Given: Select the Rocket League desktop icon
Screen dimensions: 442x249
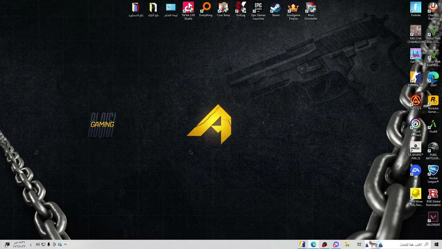Looking at the screenshot, I should tap(433, 174).
